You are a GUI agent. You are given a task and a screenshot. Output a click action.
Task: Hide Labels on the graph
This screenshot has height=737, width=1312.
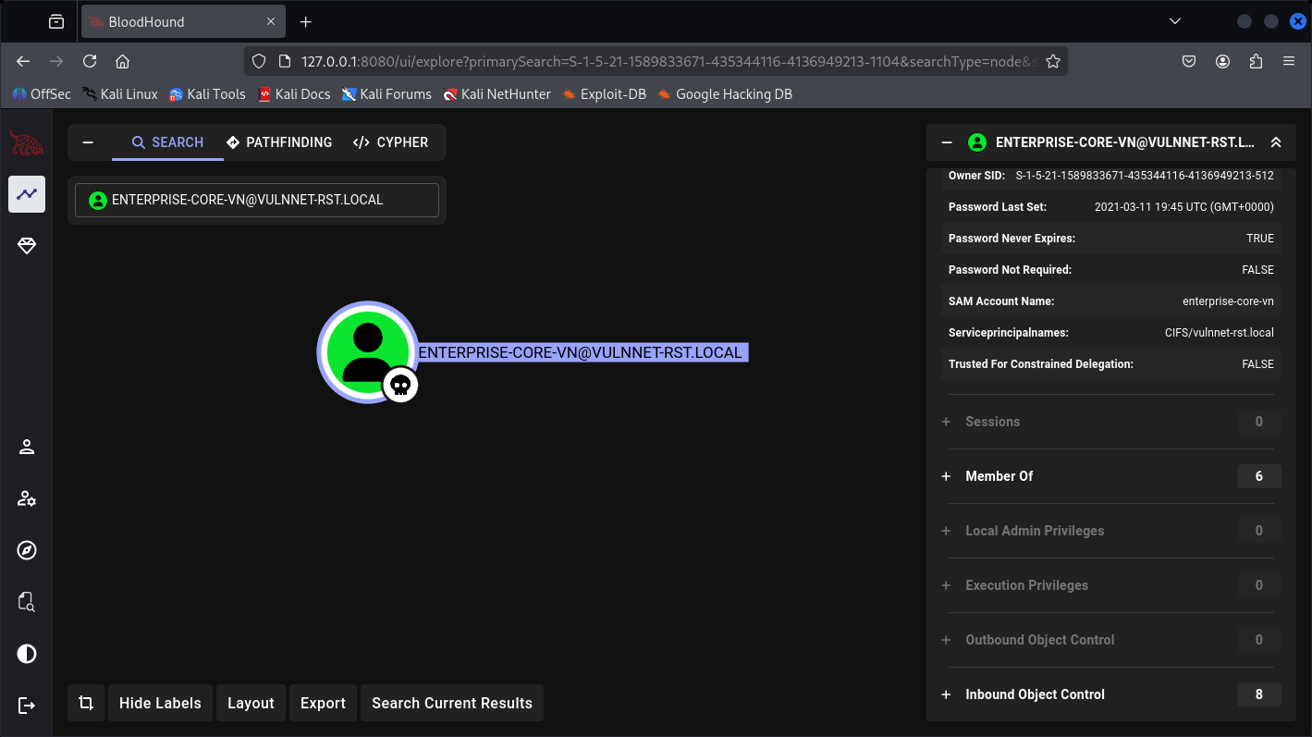click(160, 703)
